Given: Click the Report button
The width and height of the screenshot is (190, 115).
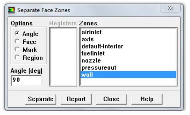Looking at the screenshot, I should click(76, 99).
